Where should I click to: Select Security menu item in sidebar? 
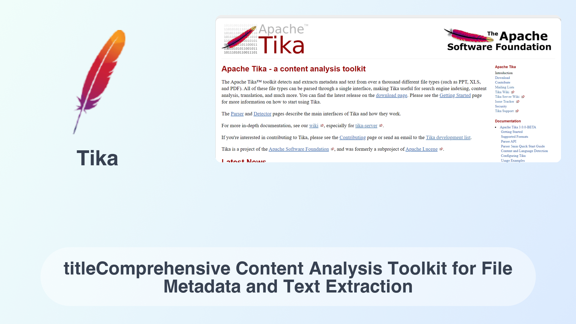(500, 106)
